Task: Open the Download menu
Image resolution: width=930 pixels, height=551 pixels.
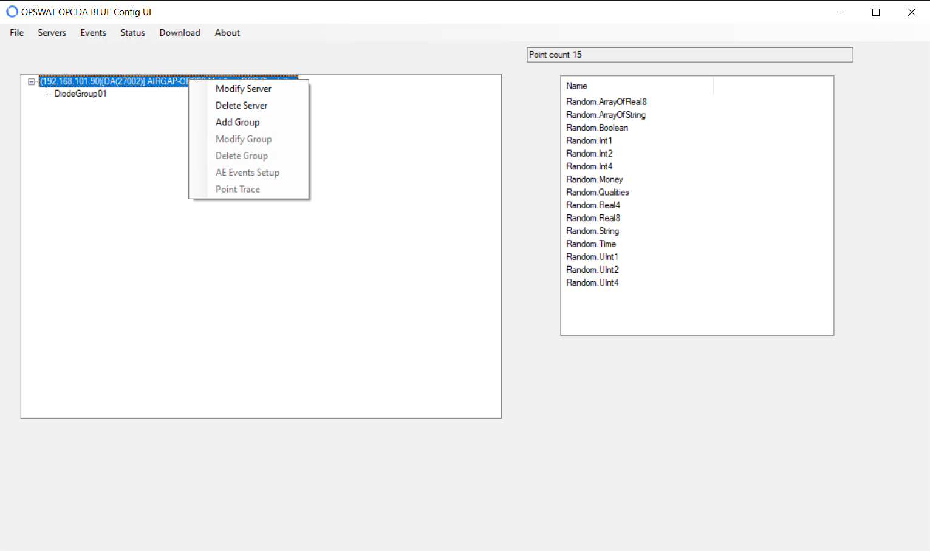Action: point(180,33)
